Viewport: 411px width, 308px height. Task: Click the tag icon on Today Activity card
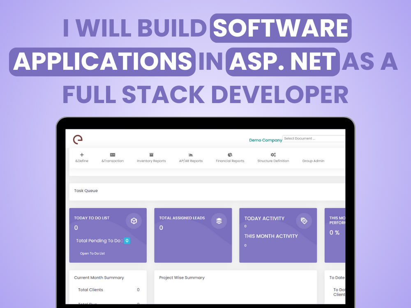304,221
